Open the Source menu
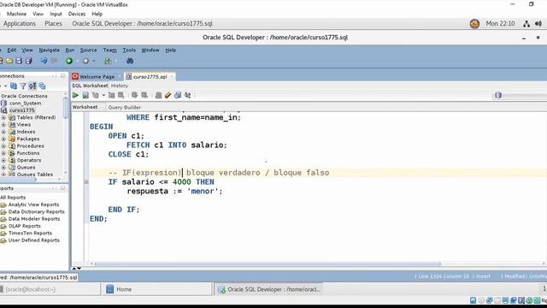This screenshot has height=308, width=547. 89,50
